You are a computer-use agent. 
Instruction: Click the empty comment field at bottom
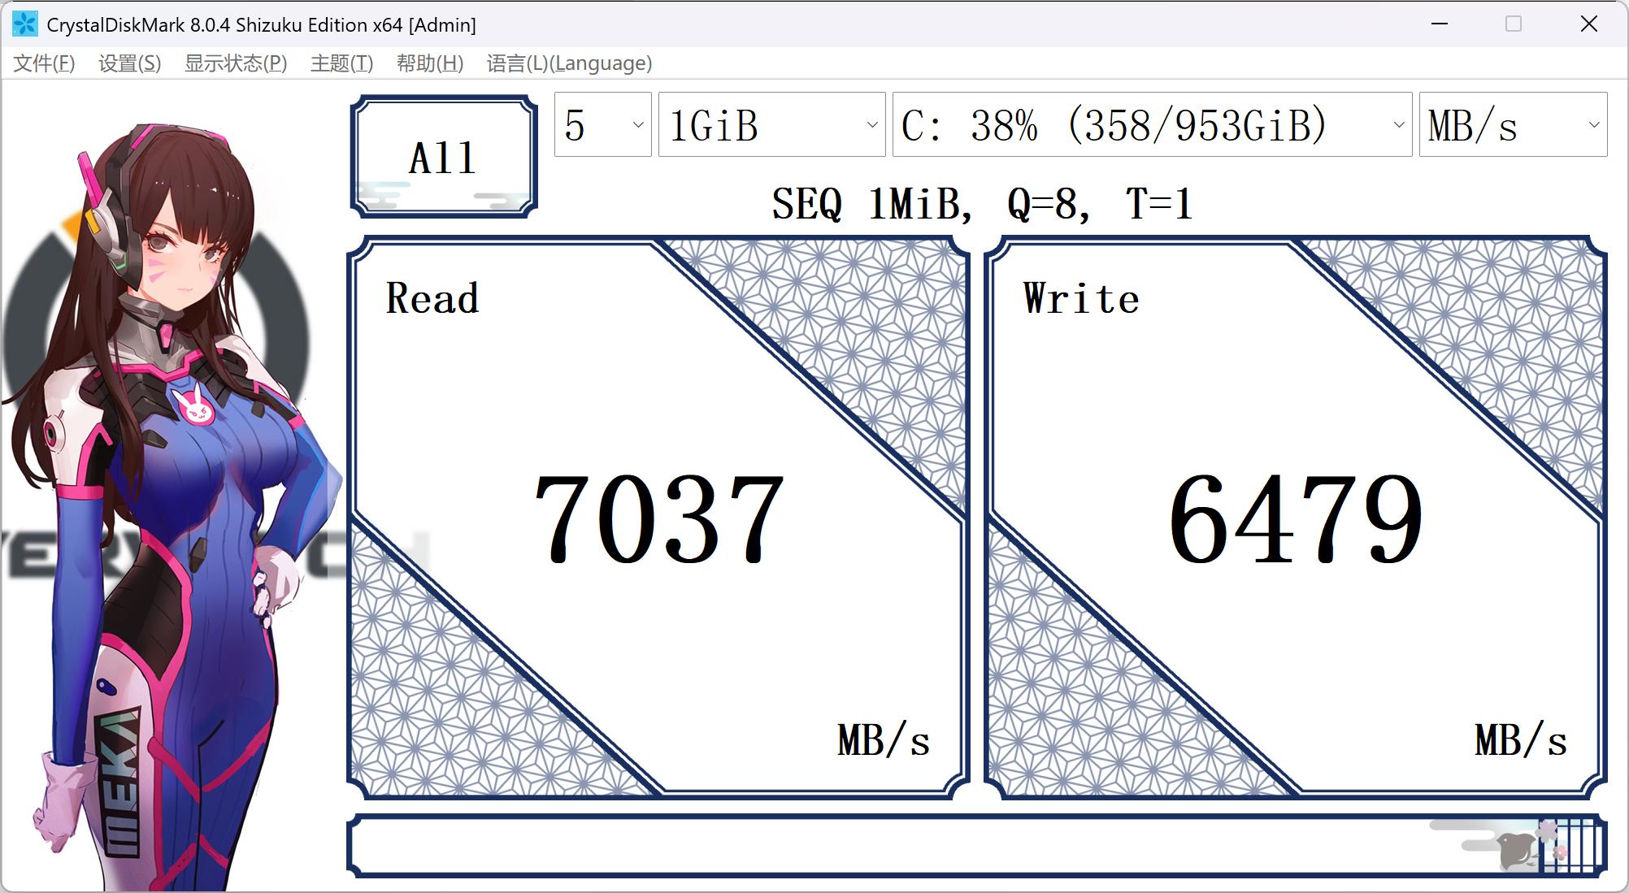894,846
